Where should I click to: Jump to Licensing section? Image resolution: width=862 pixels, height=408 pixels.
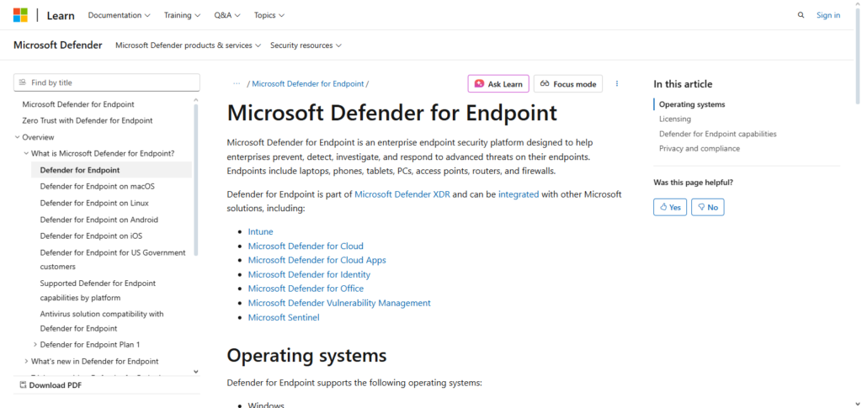675,119
